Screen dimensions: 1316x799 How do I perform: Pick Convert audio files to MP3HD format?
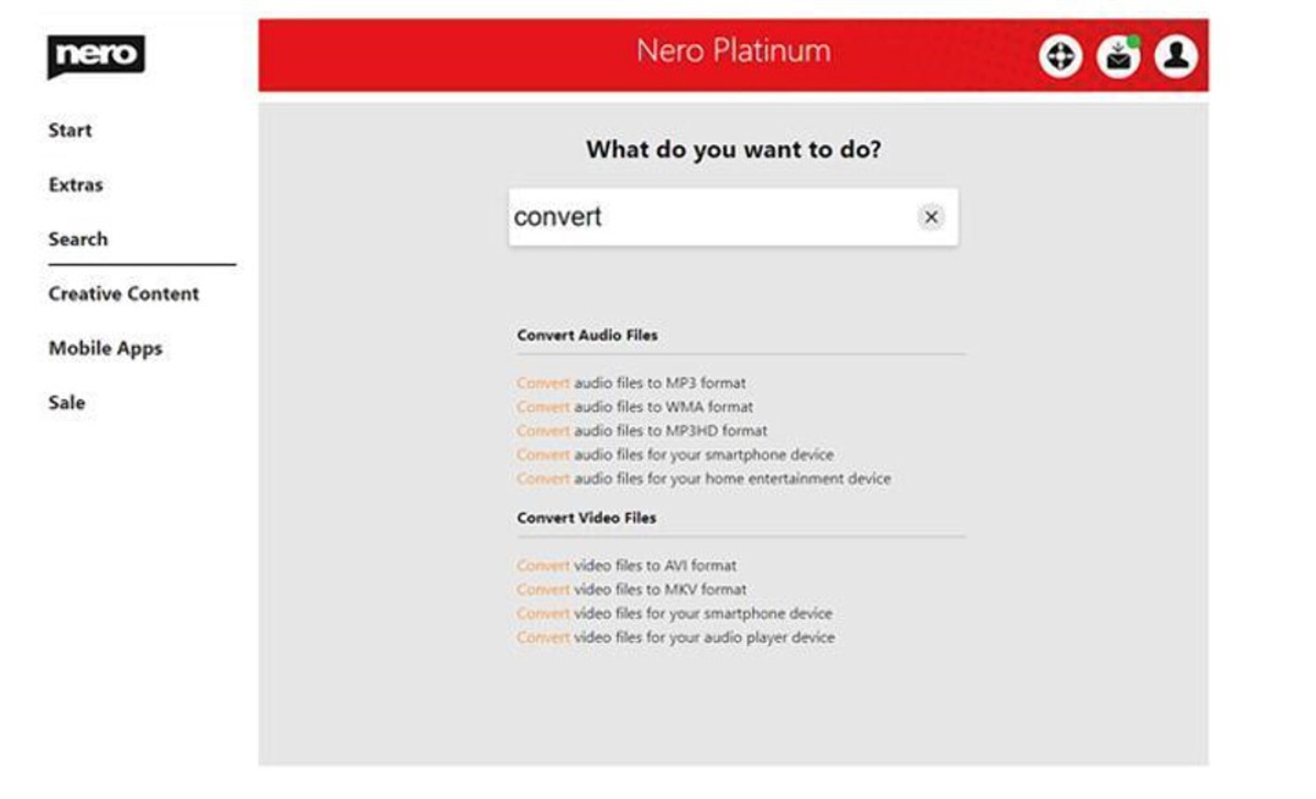click(641, 431)
